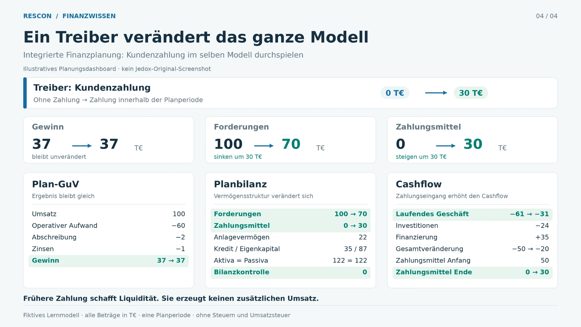The image size is (581, 327).
Task: Select the 0 T€ driver pill
Action: tap(395, 93)
